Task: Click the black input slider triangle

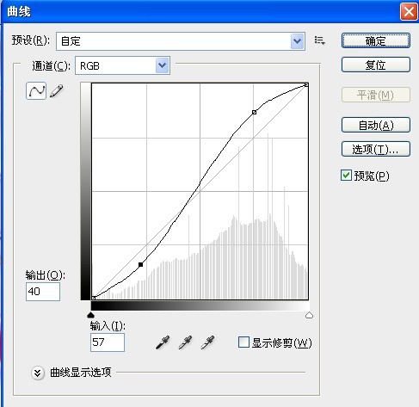Action: point(90,315)
